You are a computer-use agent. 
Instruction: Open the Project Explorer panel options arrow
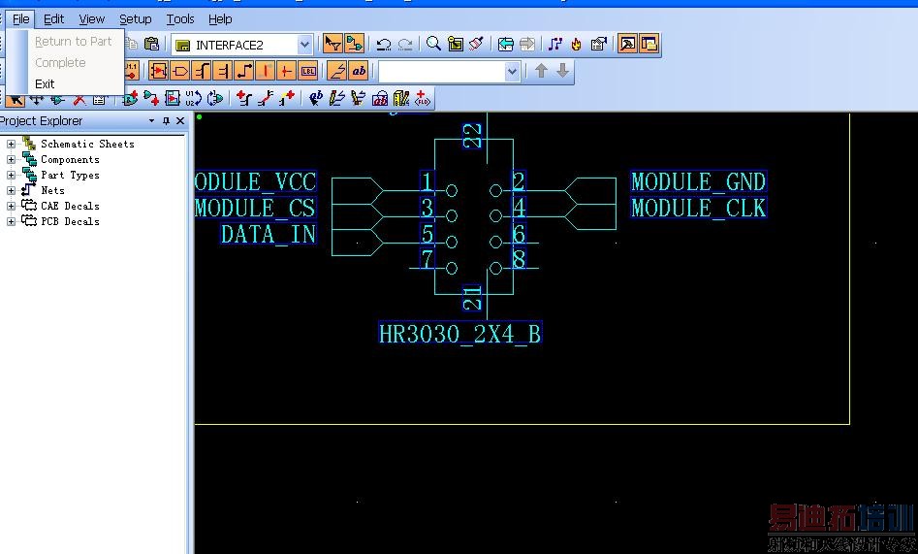[x=151, y=120]
